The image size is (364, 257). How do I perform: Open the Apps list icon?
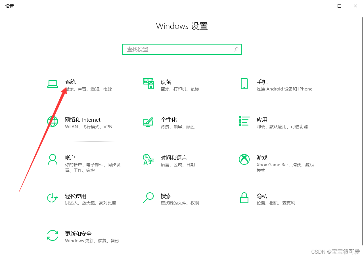(244, 121)
